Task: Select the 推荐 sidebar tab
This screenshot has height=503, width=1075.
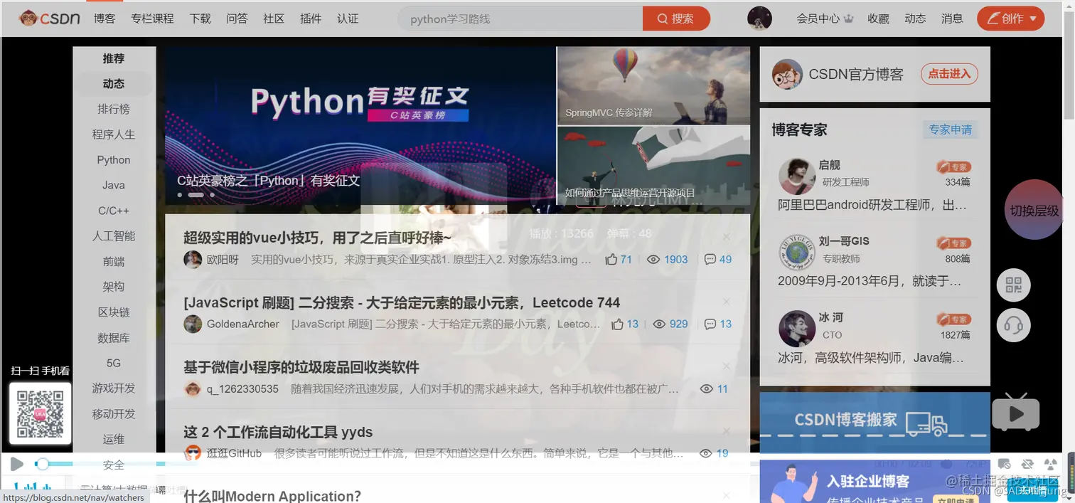Action: [x=114, y=58]
